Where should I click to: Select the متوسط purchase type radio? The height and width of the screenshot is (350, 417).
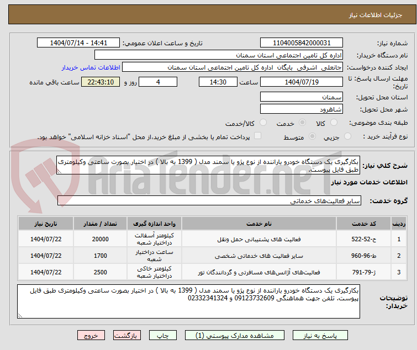(312, 136)
